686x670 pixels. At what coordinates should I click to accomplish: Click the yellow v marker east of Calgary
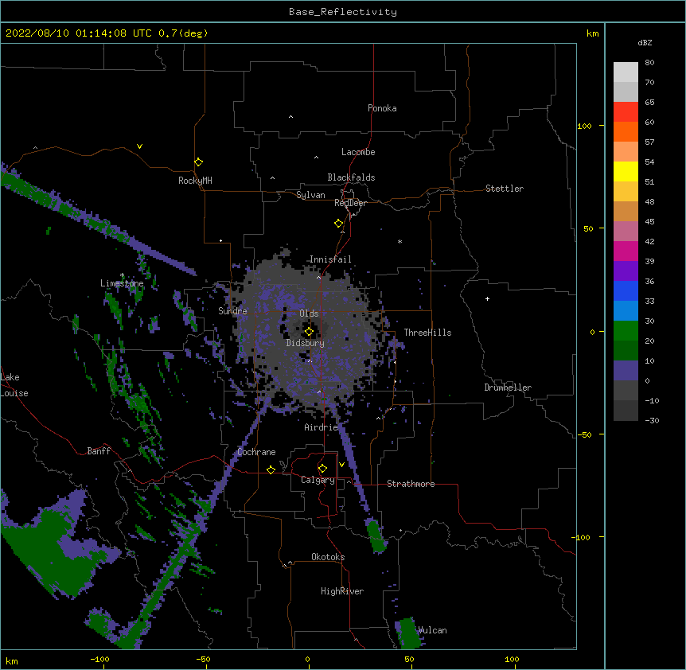341,465
